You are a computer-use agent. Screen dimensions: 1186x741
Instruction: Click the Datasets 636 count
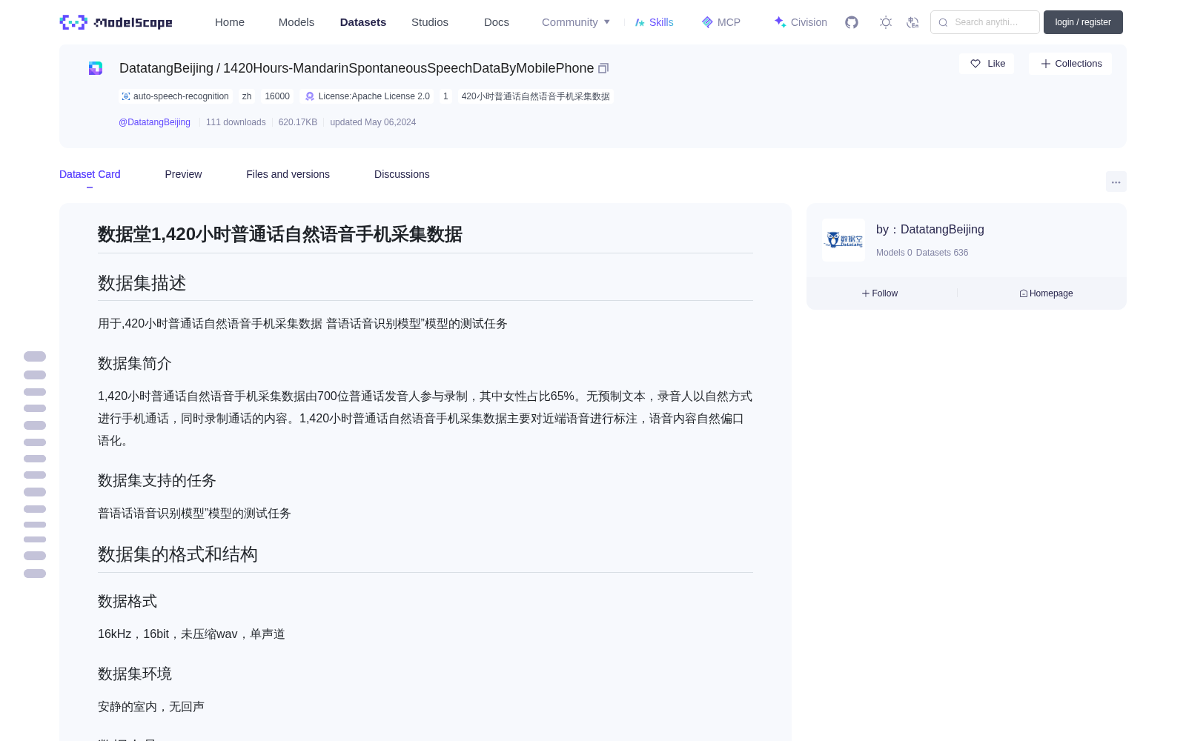coord(942,253)
